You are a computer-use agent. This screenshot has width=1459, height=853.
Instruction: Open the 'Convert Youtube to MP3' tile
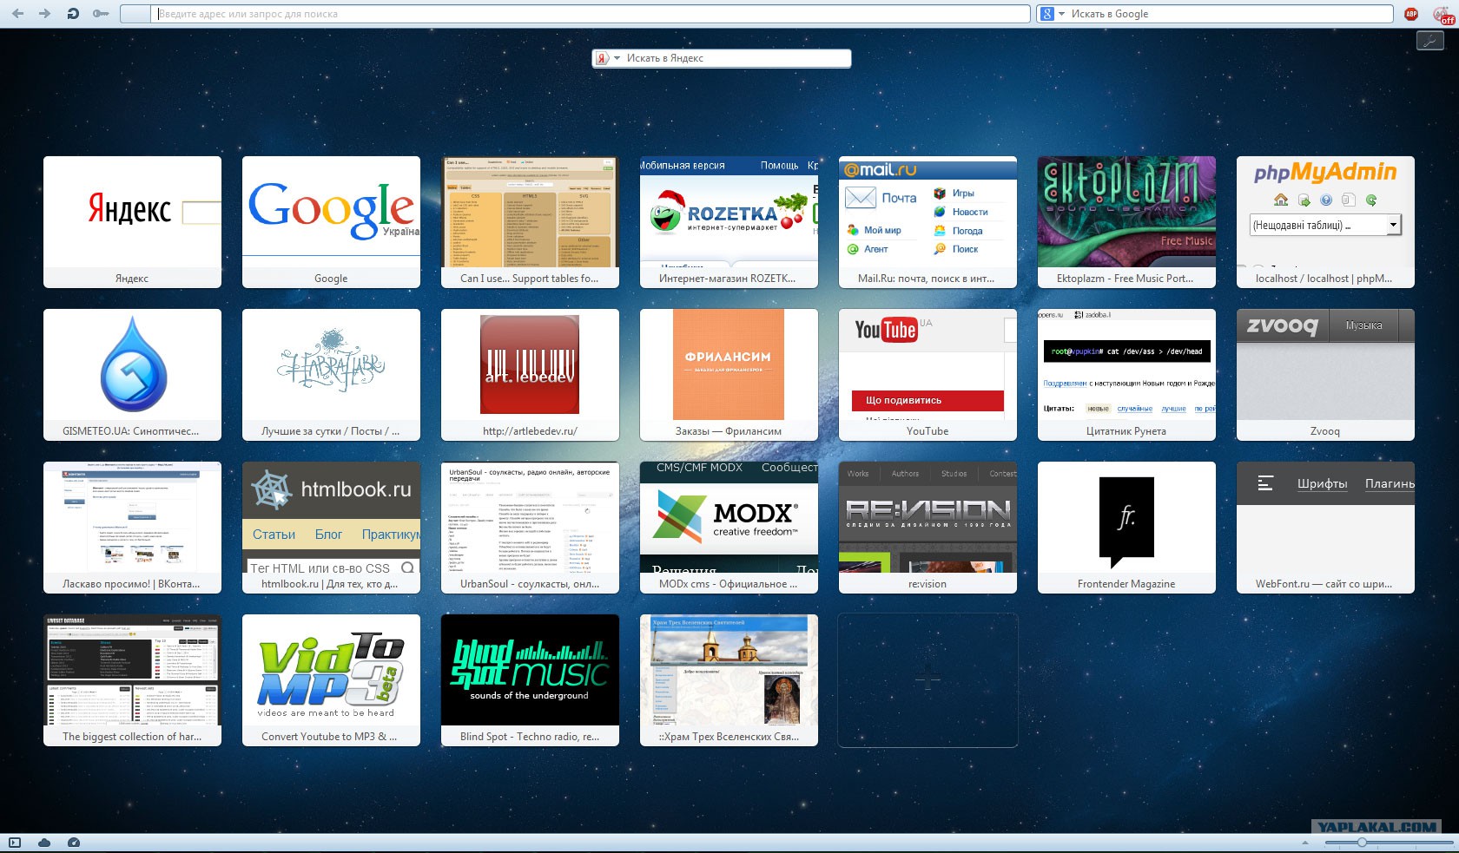coord(331,680)
